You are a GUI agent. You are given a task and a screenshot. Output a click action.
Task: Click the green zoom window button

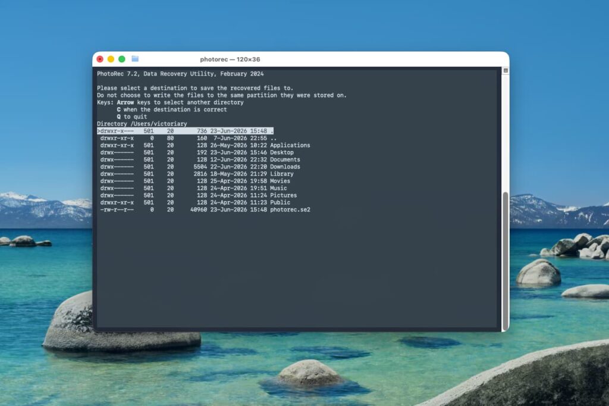(x=121, y=59)
